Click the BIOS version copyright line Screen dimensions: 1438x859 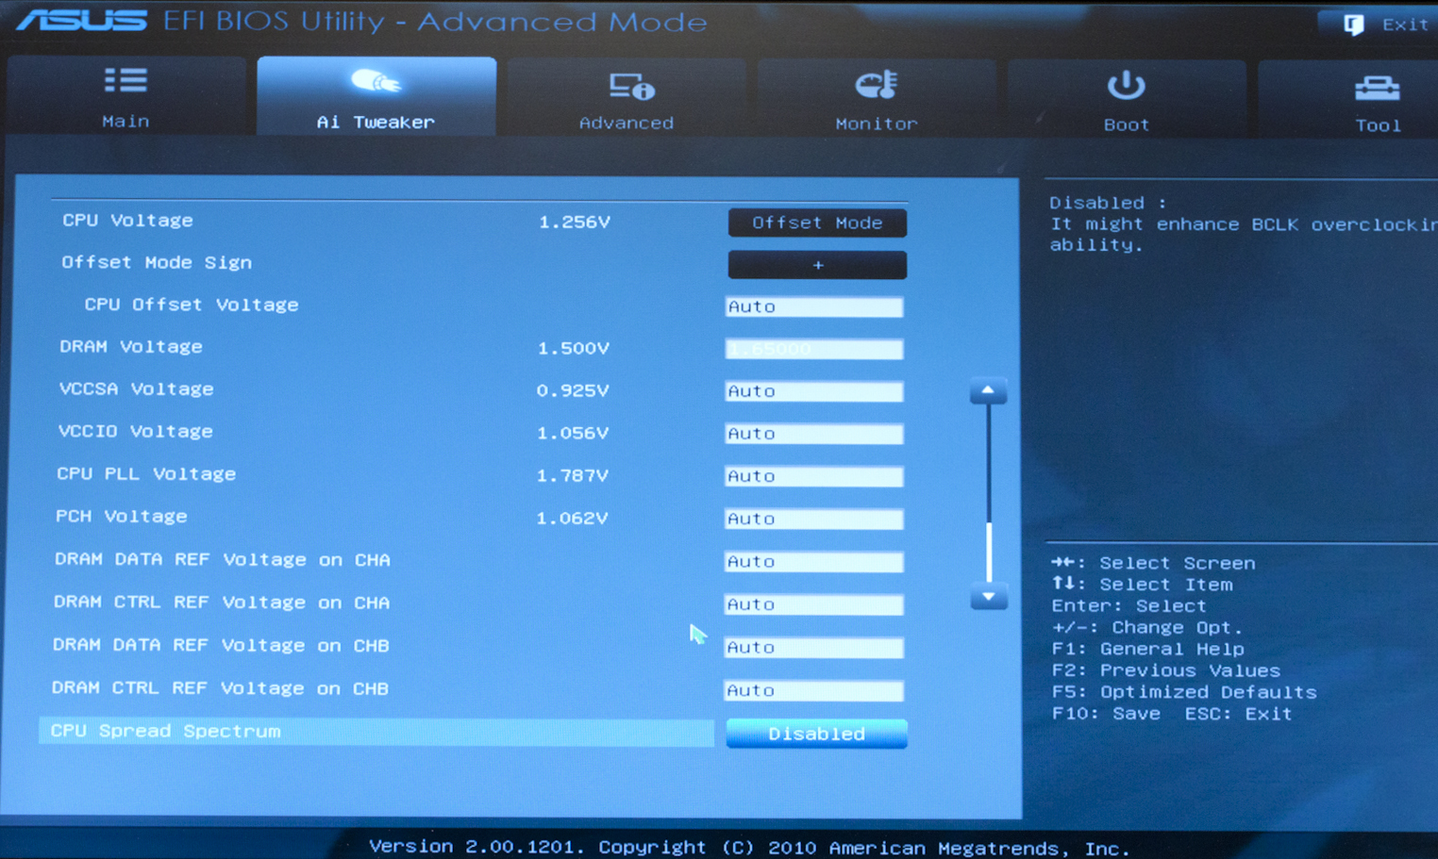click(x=749, y=848)
